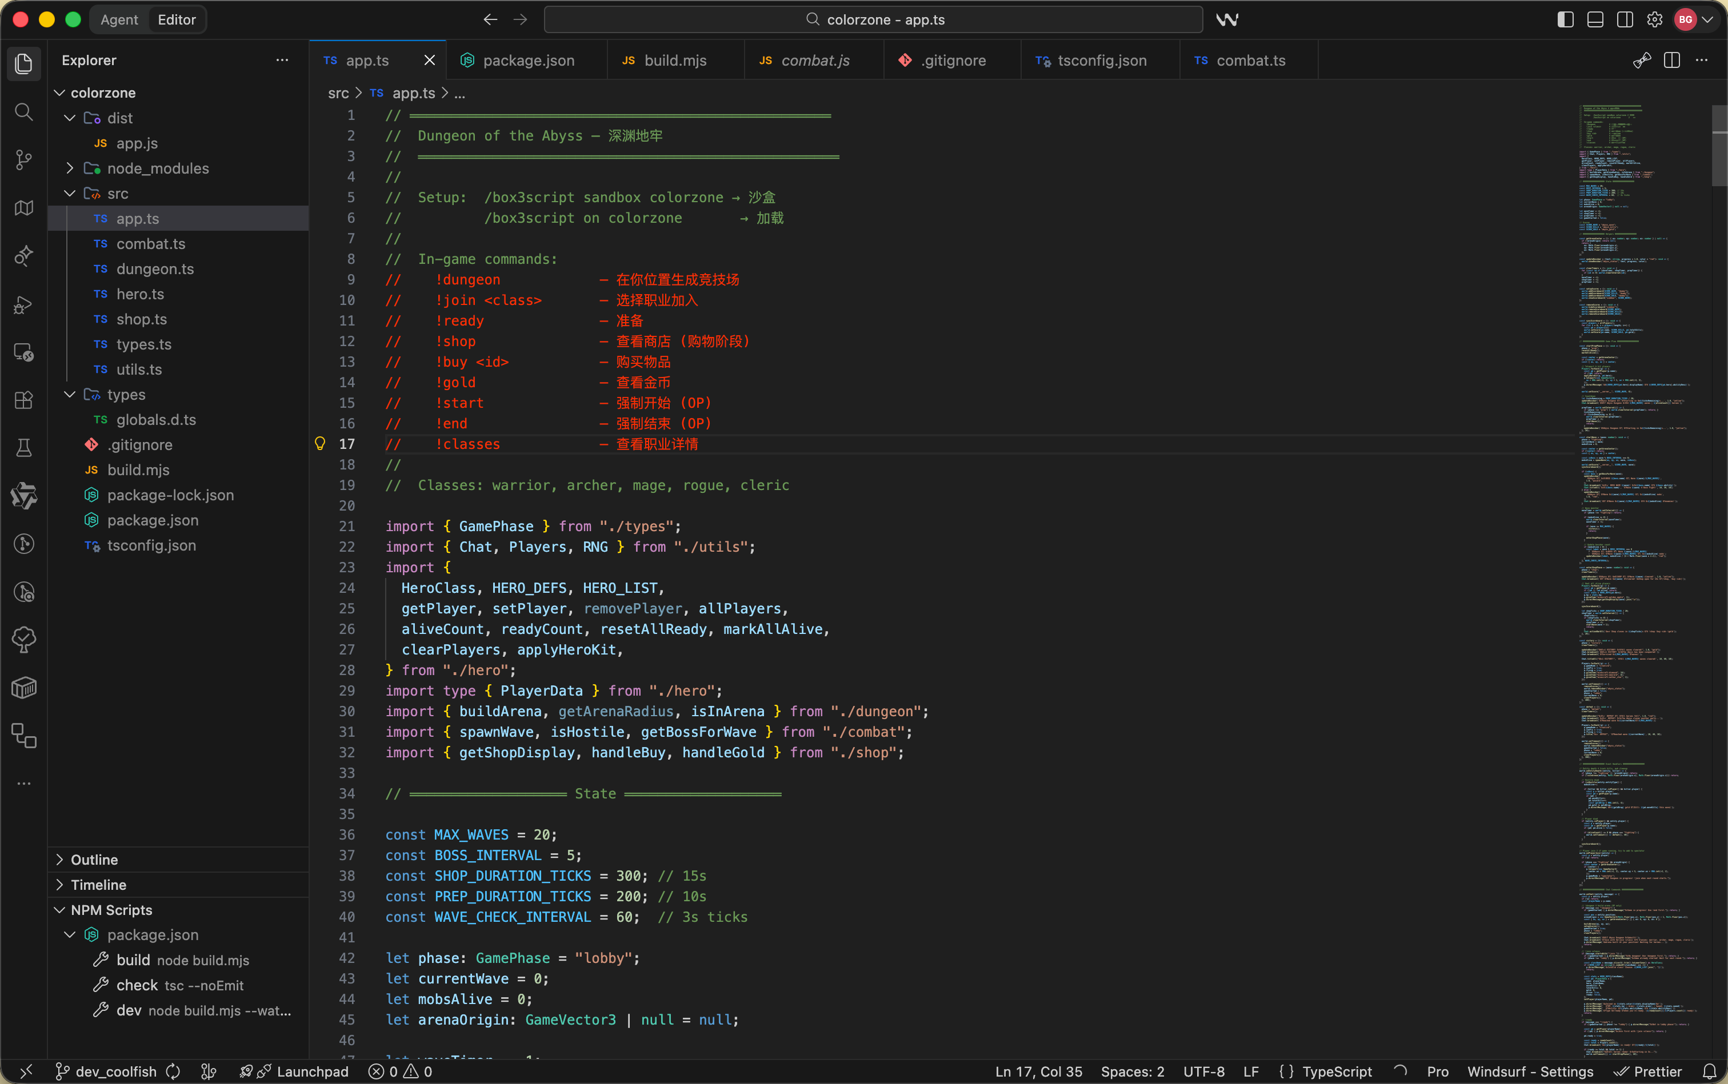Image resolution: width=1728 pixels, height=1084 pixels.
Task: Click the Windsurf logo next to search bar
Action: coord(1227,19)
